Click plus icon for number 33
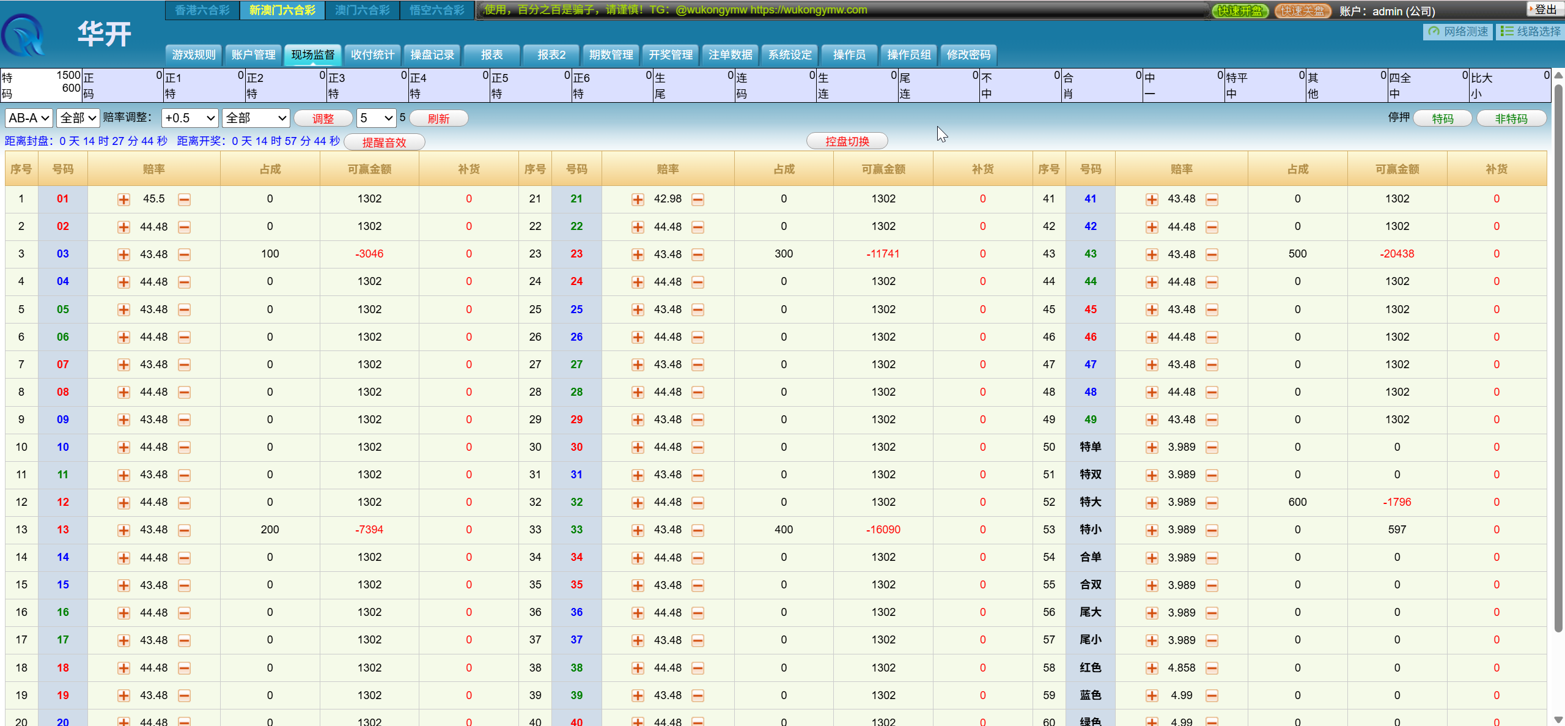Screen dimensions: 1565x726 (x=638, y=530)
